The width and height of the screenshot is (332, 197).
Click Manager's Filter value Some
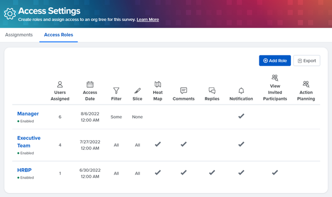coord(116,117)
